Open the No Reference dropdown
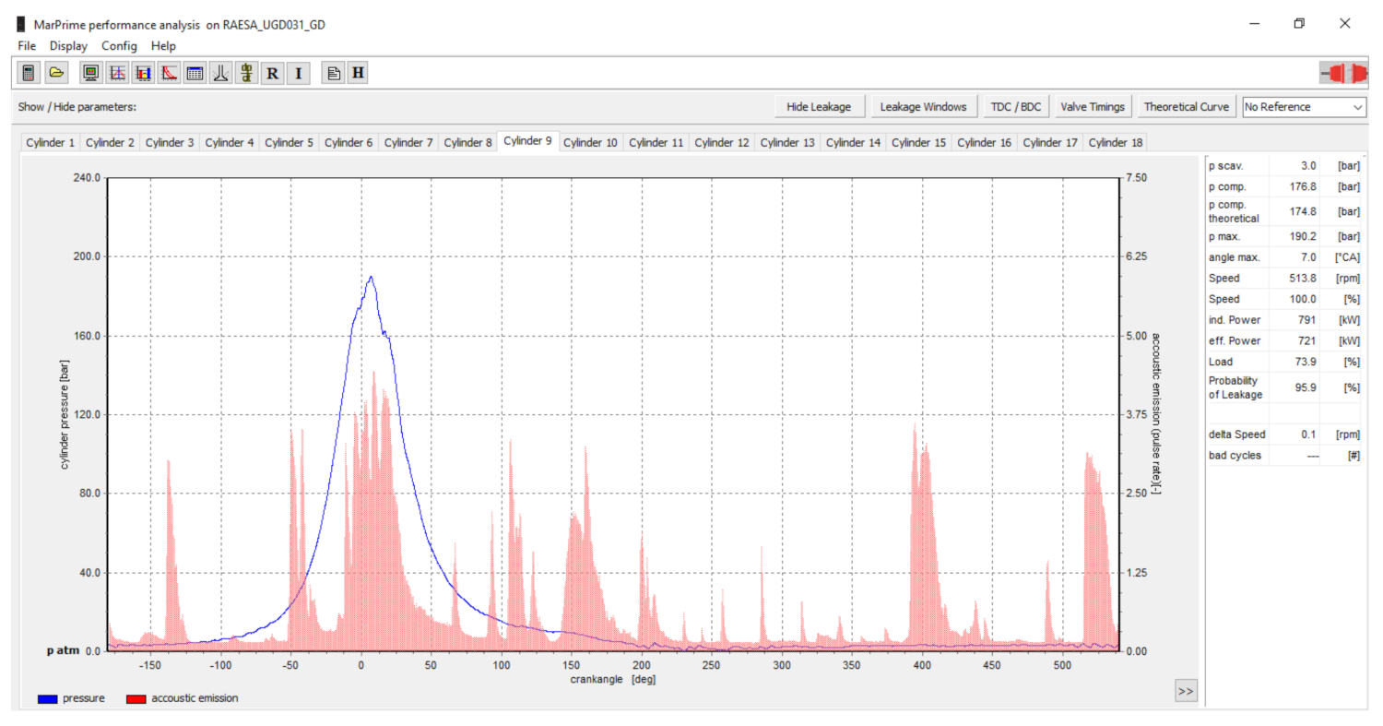 click(1304, 107)
